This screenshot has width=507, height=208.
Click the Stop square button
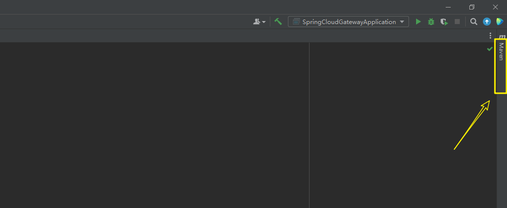(x=457, y=22)
